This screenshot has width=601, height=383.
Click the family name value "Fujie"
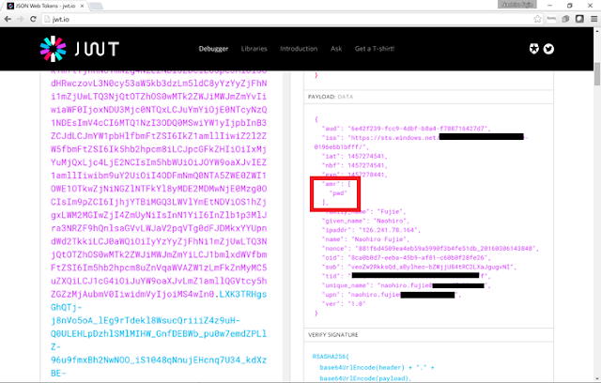point(390,212)
